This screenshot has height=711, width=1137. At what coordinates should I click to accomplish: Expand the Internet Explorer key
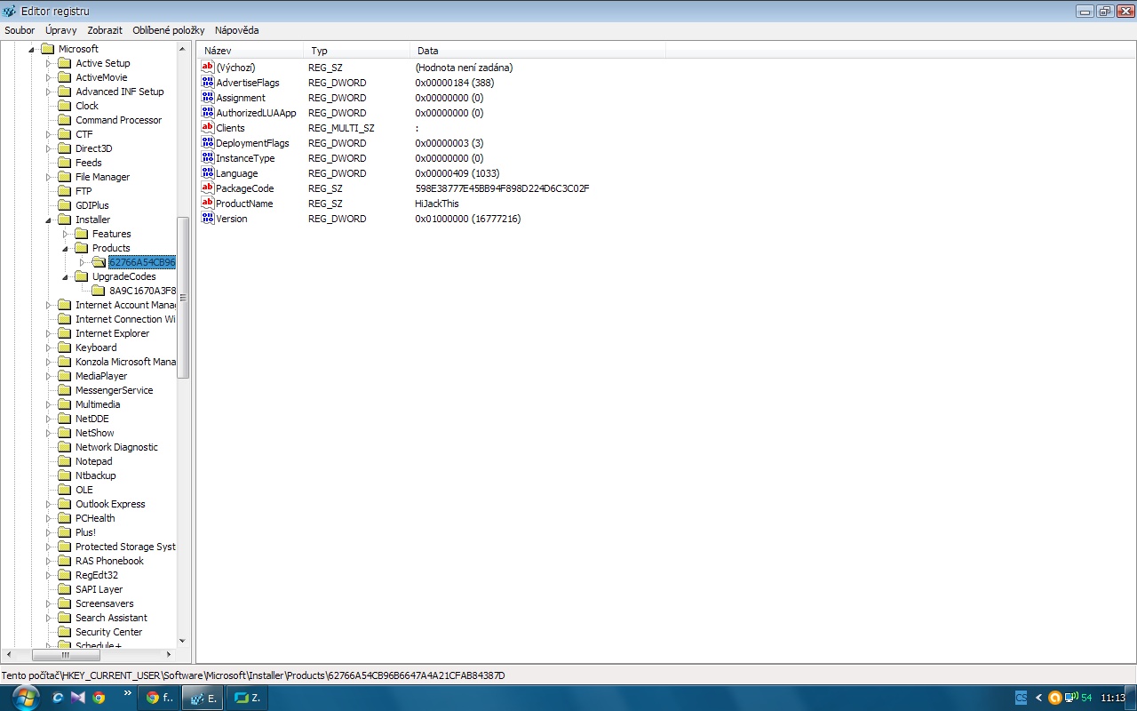(x=50, y=334)
